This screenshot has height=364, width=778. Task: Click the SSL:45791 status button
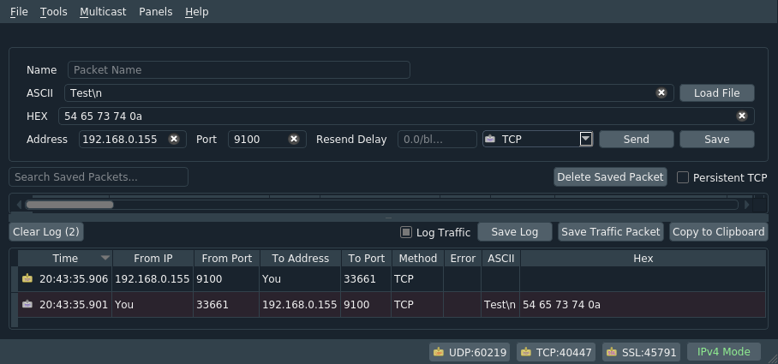[x=642, y=352]
